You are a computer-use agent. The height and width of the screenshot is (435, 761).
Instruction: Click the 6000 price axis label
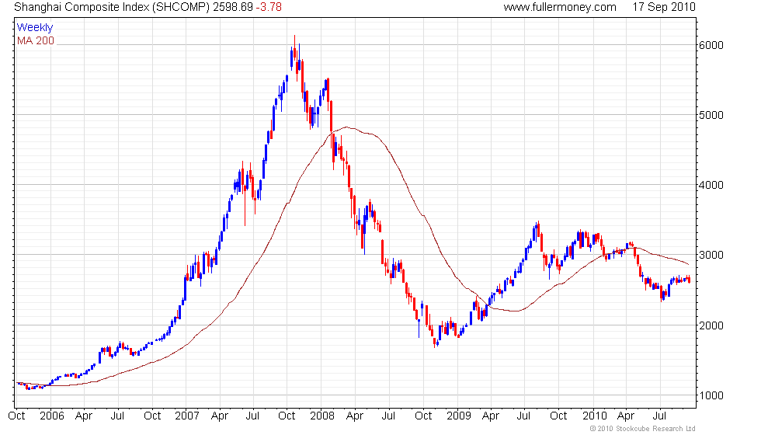[x=711, y=45]
